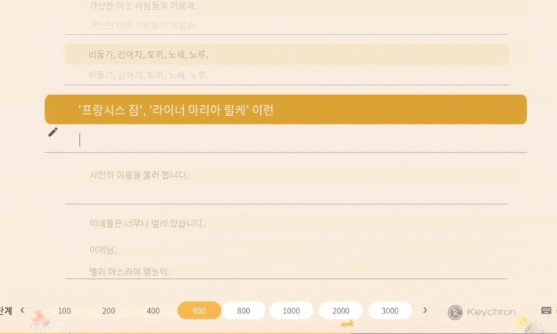Screen dimensions: 557x334
Task: Click the upcoming line '시인의 이름을 불러 봅니다'
Action: point(139,175)
